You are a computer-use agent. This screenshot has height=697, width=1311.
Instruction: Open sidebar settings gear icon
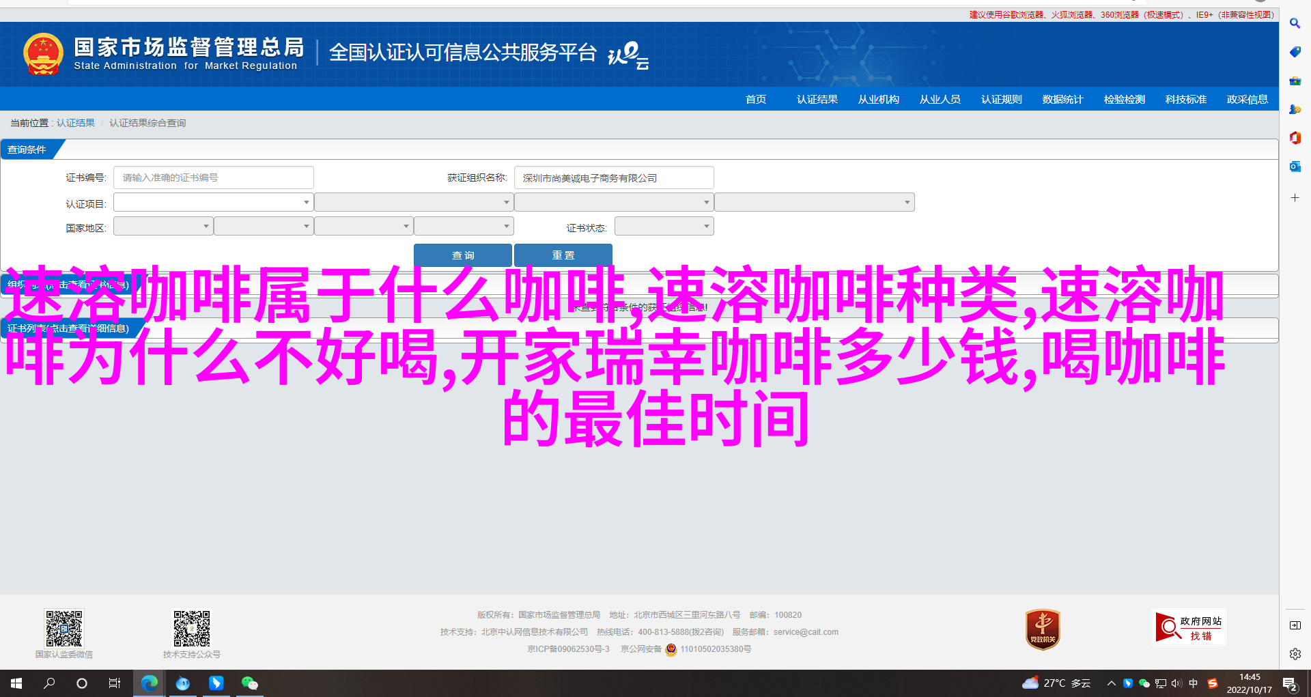[x=1295, y=654]
